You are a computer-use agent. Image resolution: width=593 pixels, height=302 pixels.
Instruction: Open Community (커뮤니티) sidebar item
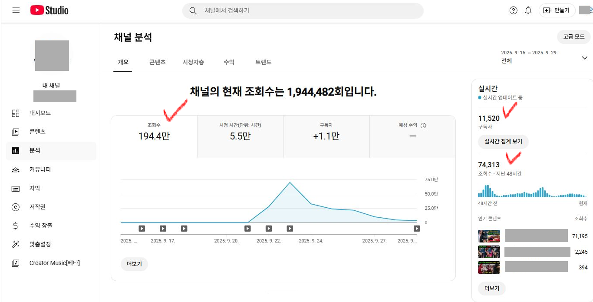40,169
